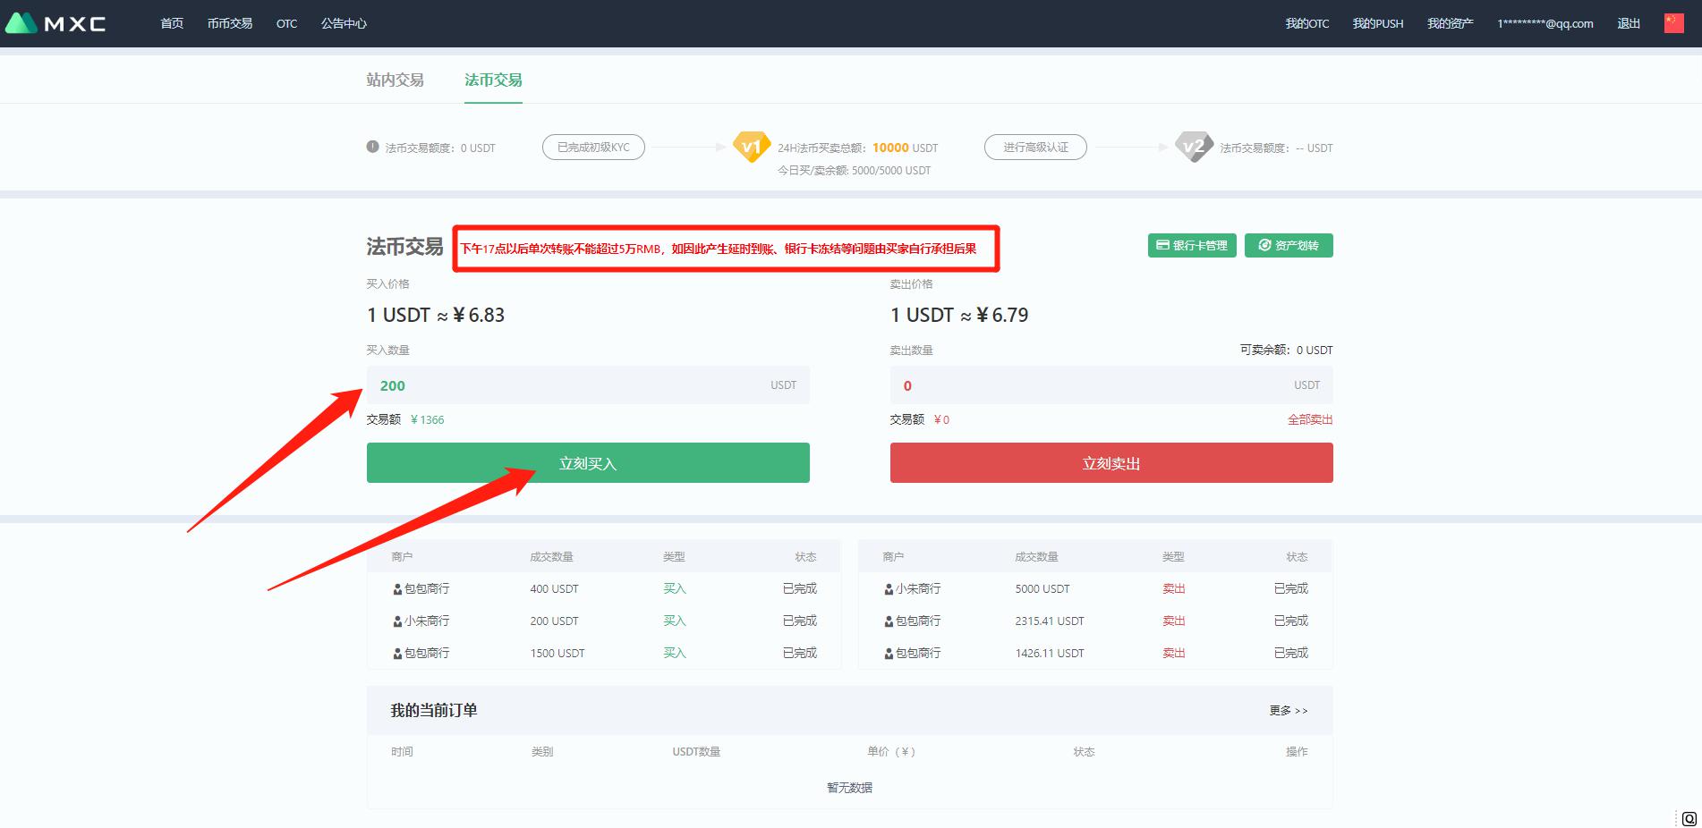
Task: Select the 法币交易 tab
Action: tap(493, 80)
